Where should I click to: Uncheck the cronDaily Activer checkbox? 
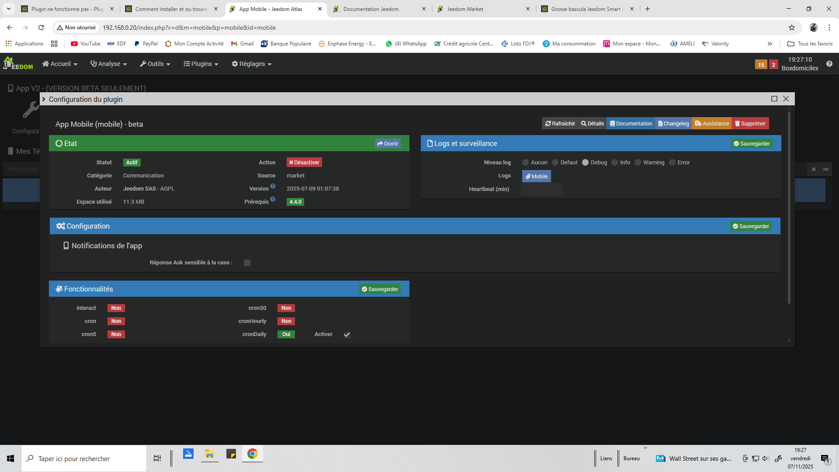[347, 335]
